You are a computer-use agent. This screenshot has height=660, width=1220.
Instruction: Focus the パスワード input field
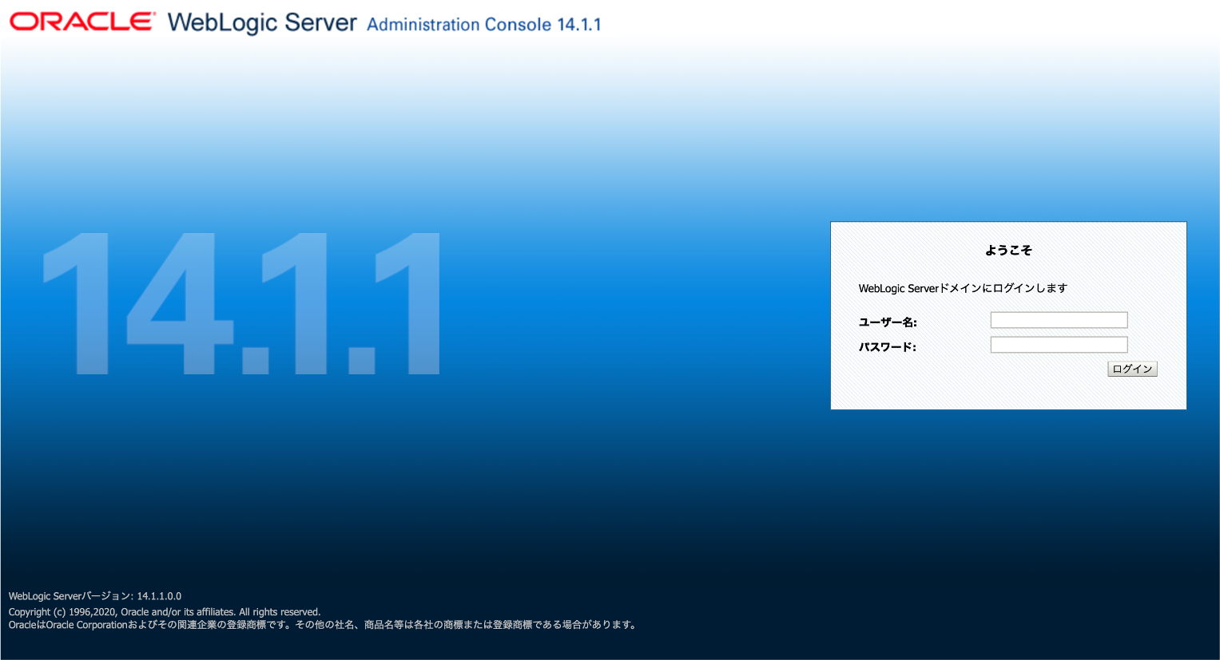[1059, 345]
